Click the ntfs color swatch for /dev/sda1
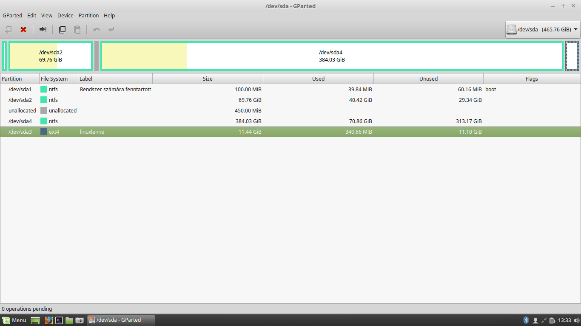Viewport: 581px width, 326px height. (44, 90)
